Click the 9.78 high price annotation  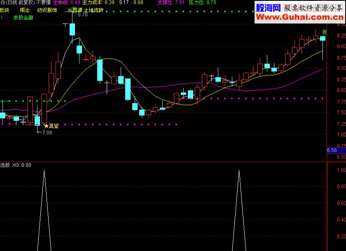pos(83,15)
